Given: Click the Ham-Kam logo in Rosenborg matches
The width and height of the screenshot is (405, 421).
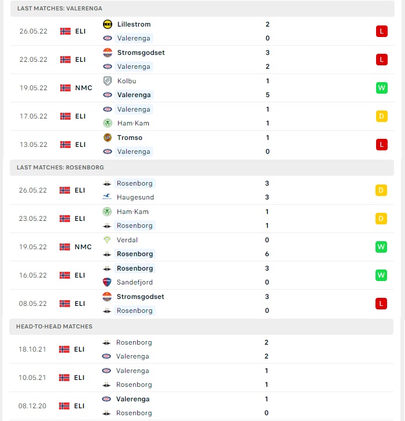Looking at the screenshot, I should click(107, 212).
